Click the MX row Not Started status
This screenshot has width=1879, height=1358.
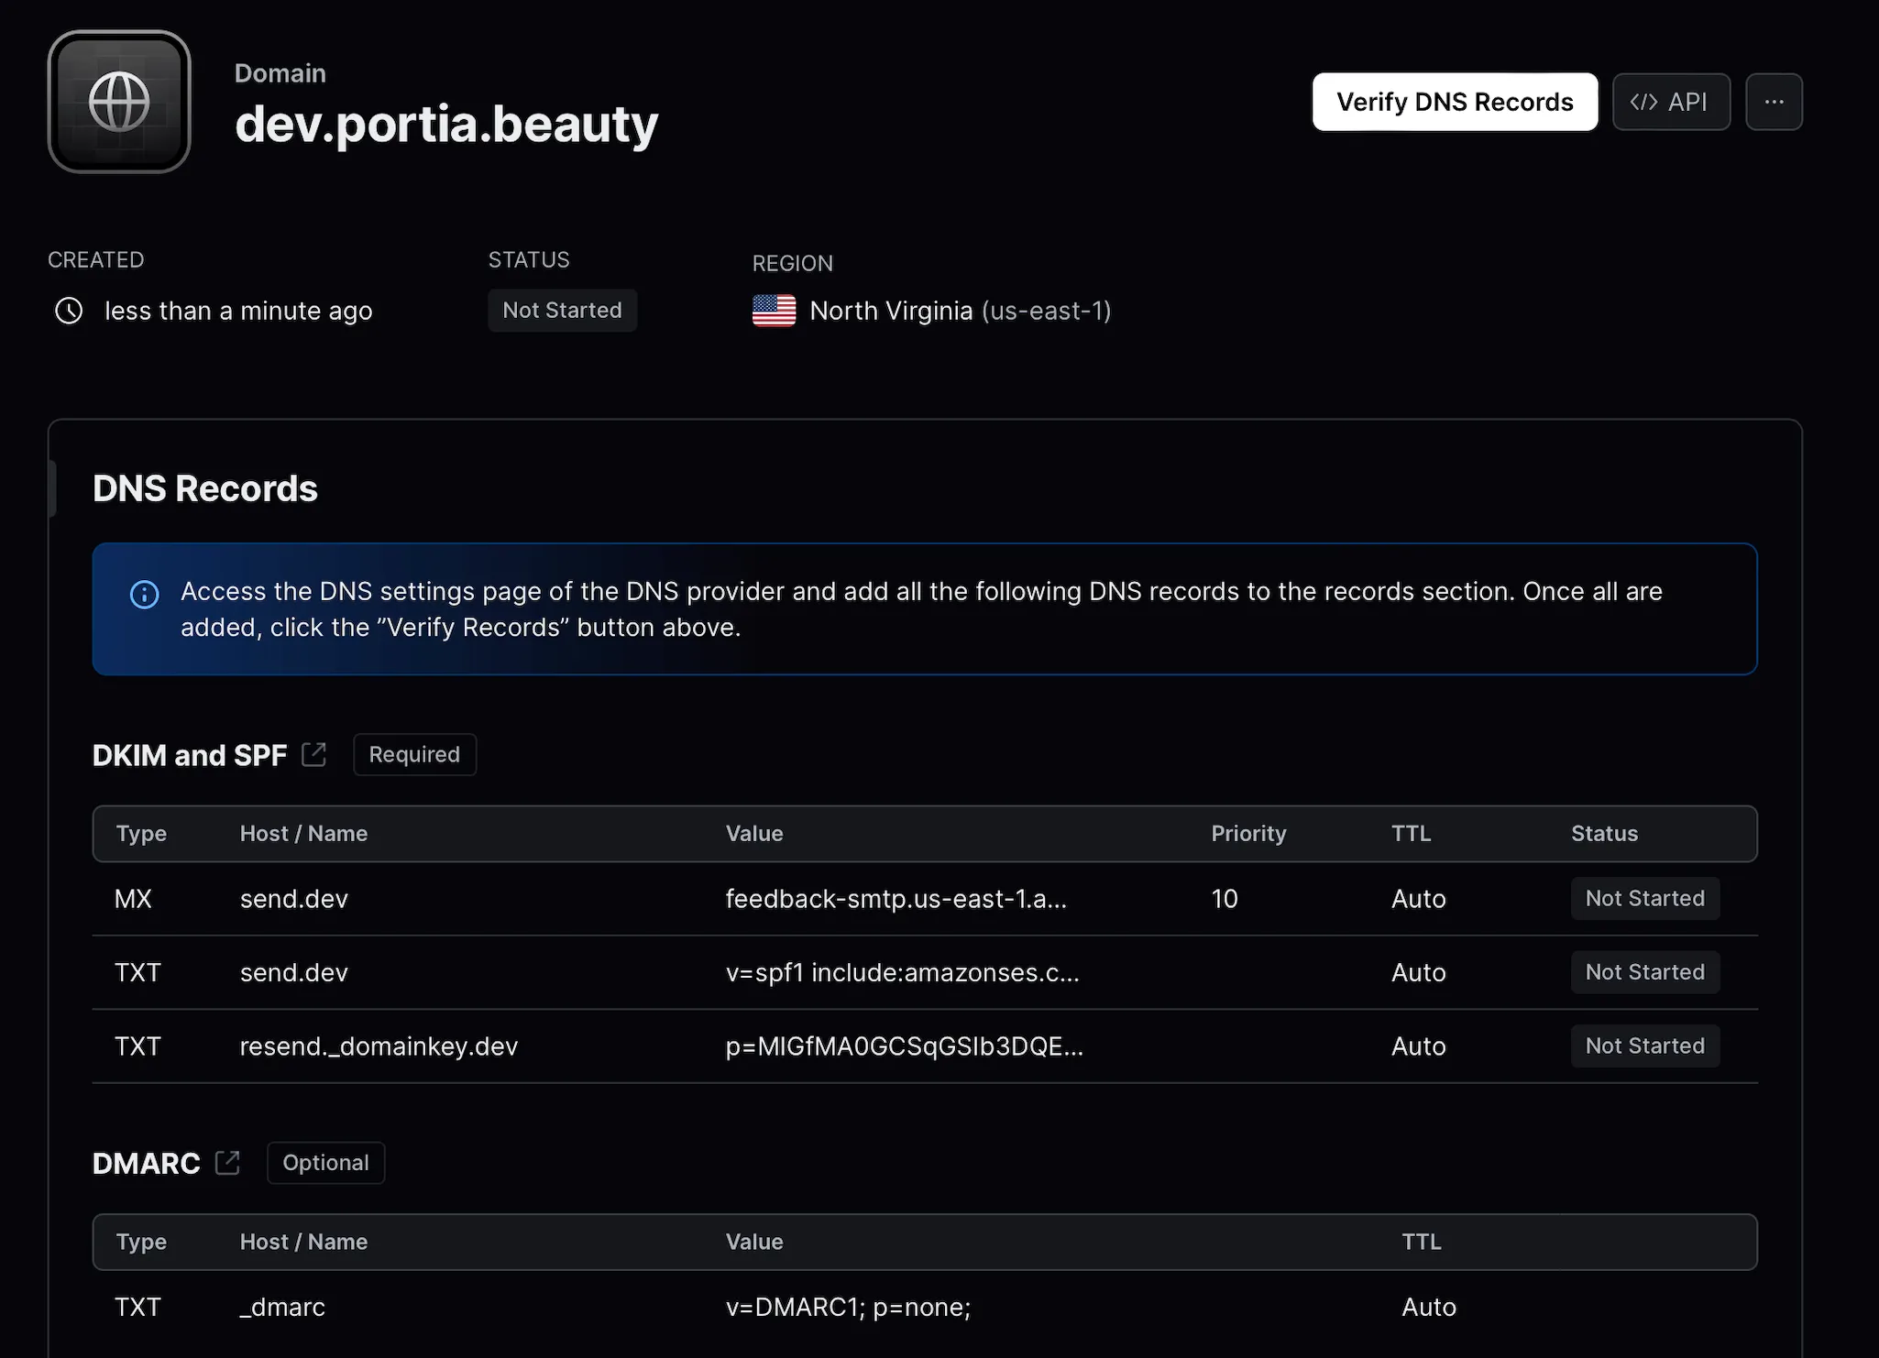[1644, 899]
